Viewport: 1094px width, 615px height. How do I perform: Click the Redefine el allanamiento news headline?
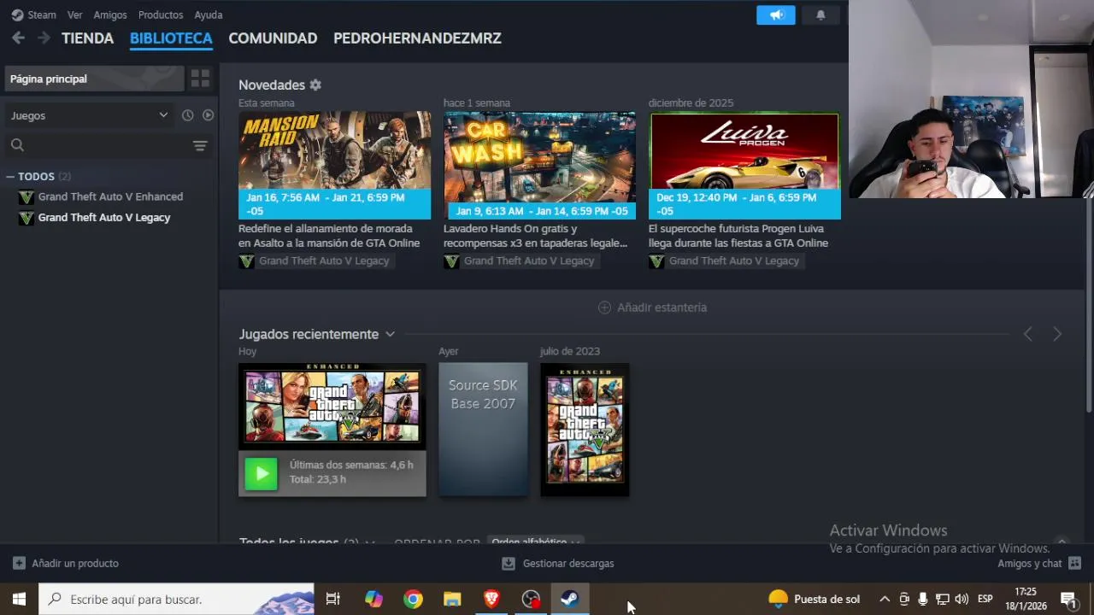pos(329,236)
